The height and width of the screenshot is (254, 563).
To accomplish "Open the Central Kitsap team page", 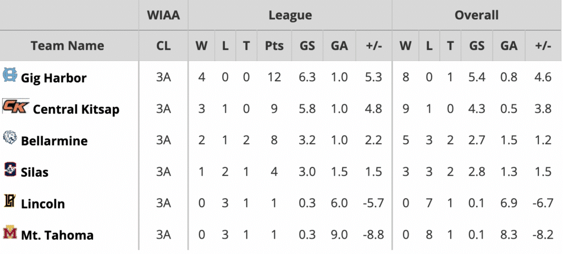I will [76, 110].
